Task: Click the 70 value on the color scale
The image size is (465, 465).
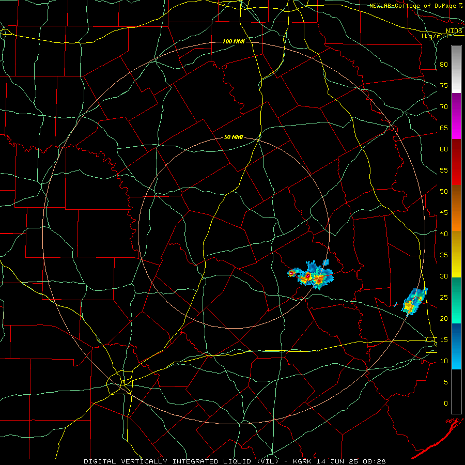Action: [x=444, y=107]
